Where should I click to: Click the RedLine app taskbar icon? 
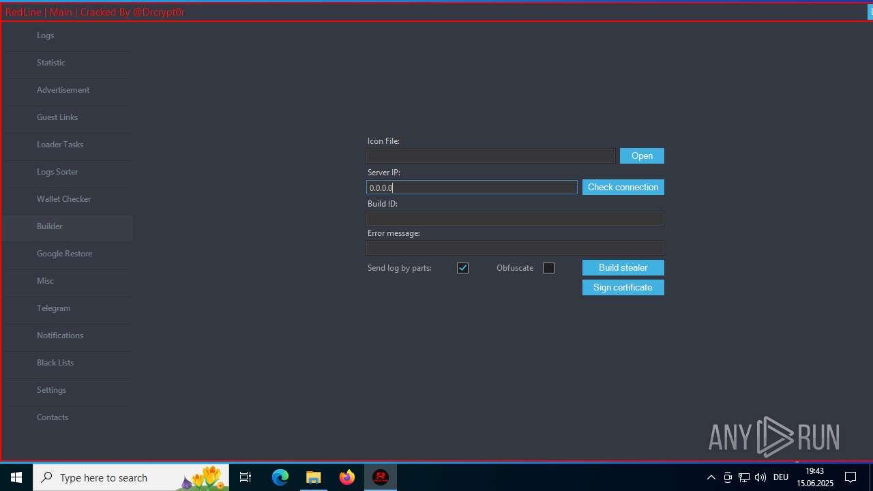point(381,477)
